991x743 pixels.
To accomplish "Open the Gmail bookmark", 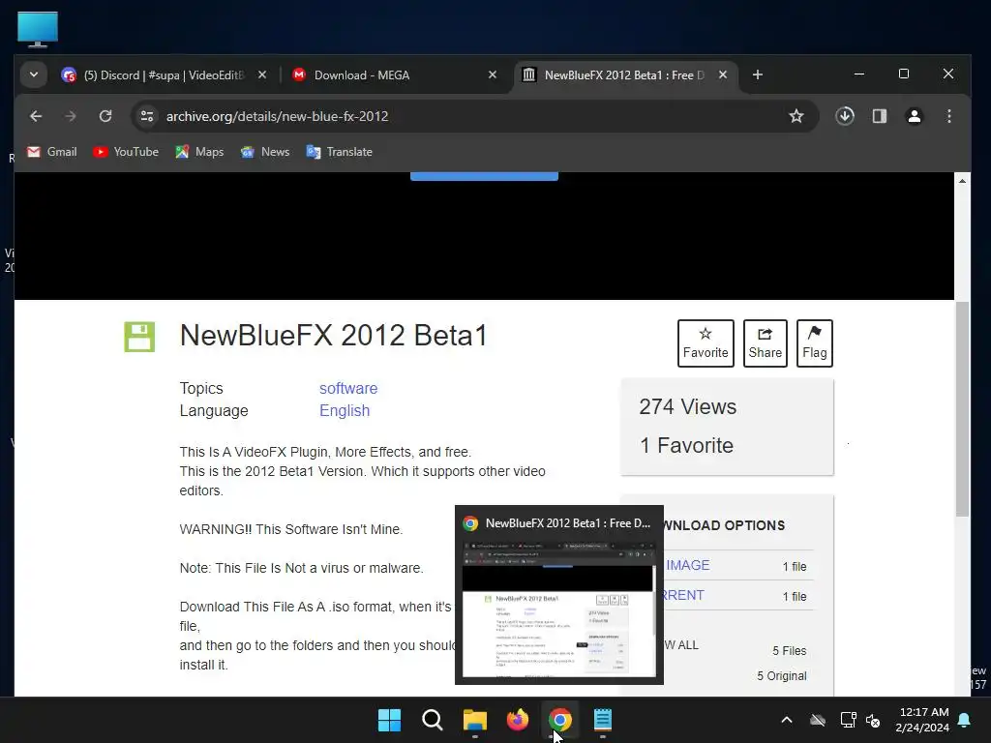I will coord(52,152).
